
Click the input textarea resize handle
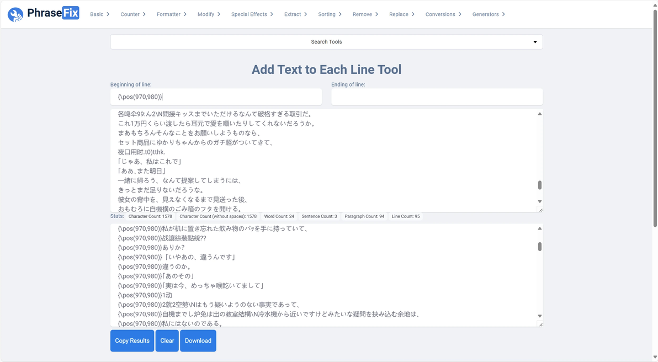[x=540, y=210]
